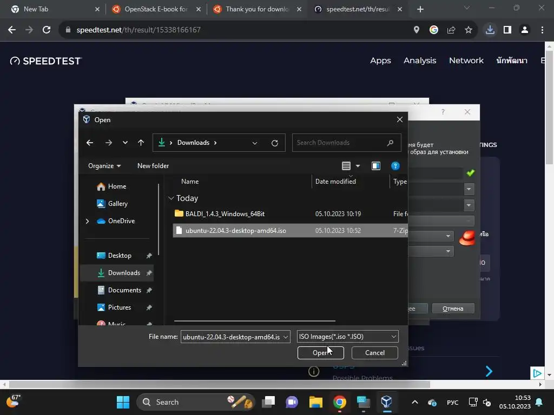
Task: Open Chrome from the taskbar
Action: point(340,402)
